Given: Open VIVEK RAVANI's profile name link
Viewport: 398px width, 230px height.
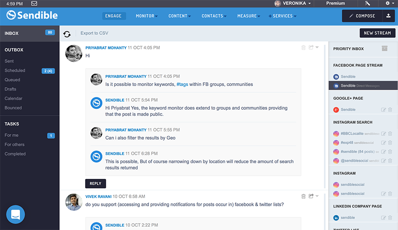Looking at the screenshot, I should [99, 197].
